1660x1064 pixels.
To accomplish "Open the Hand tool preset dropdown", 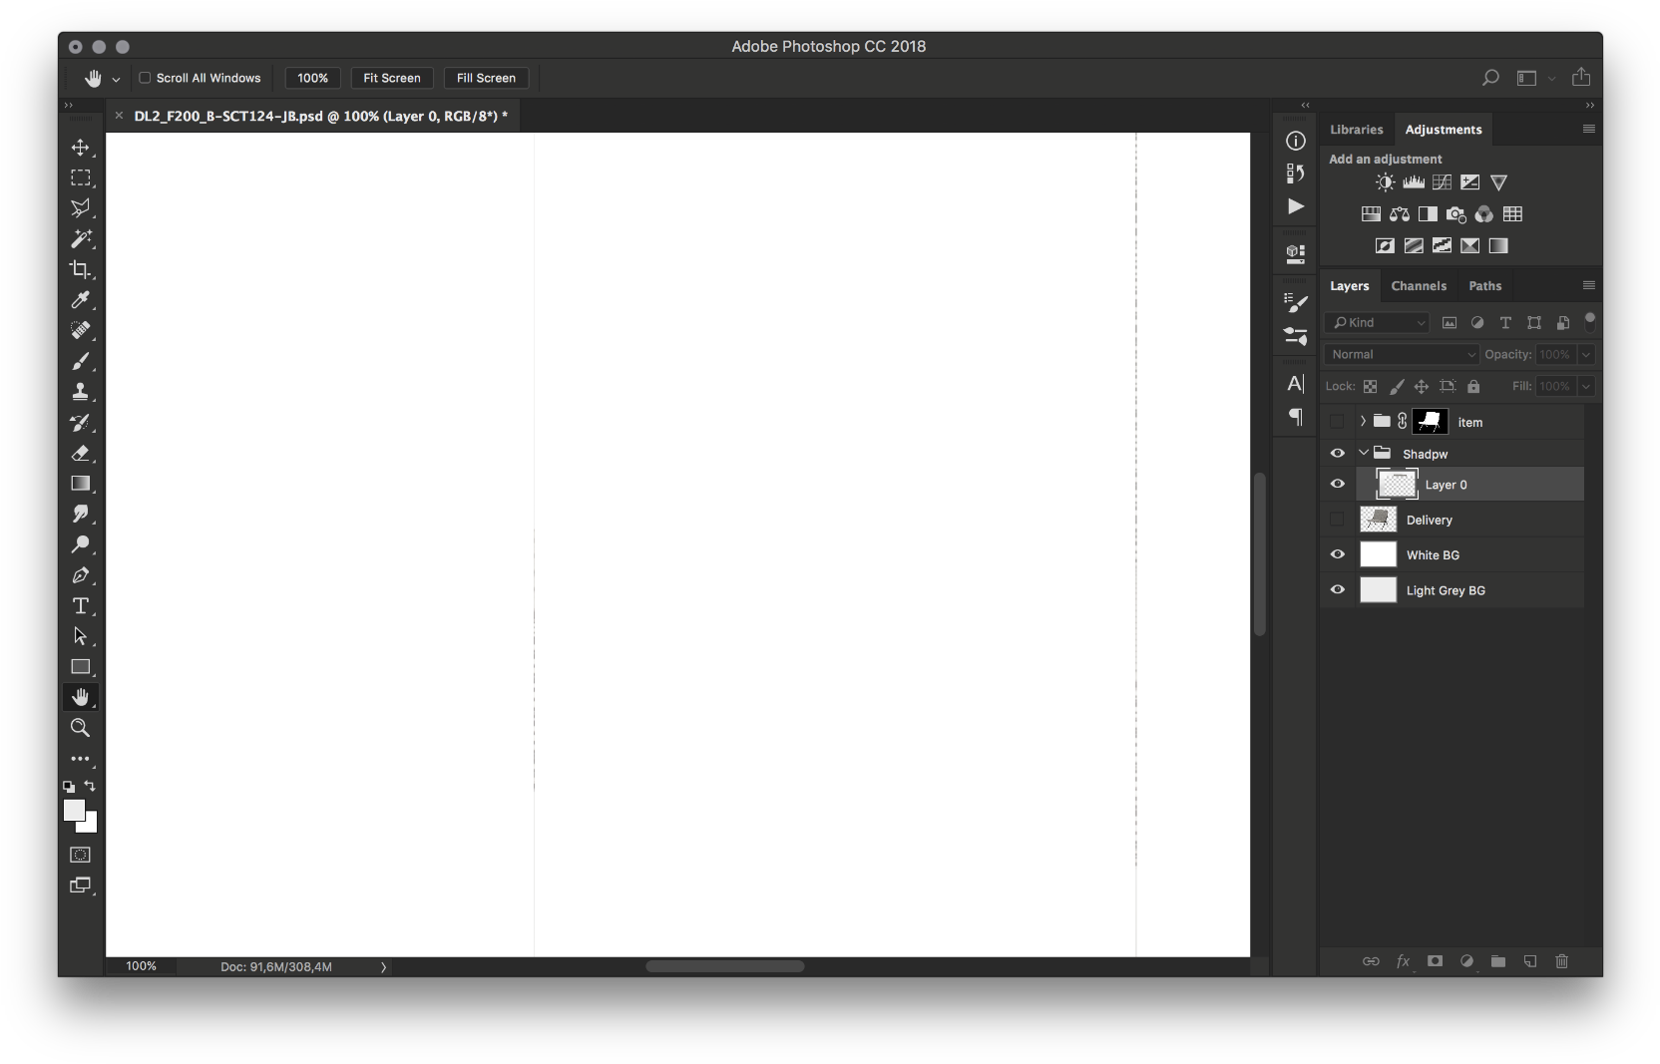I will point(116,79).
